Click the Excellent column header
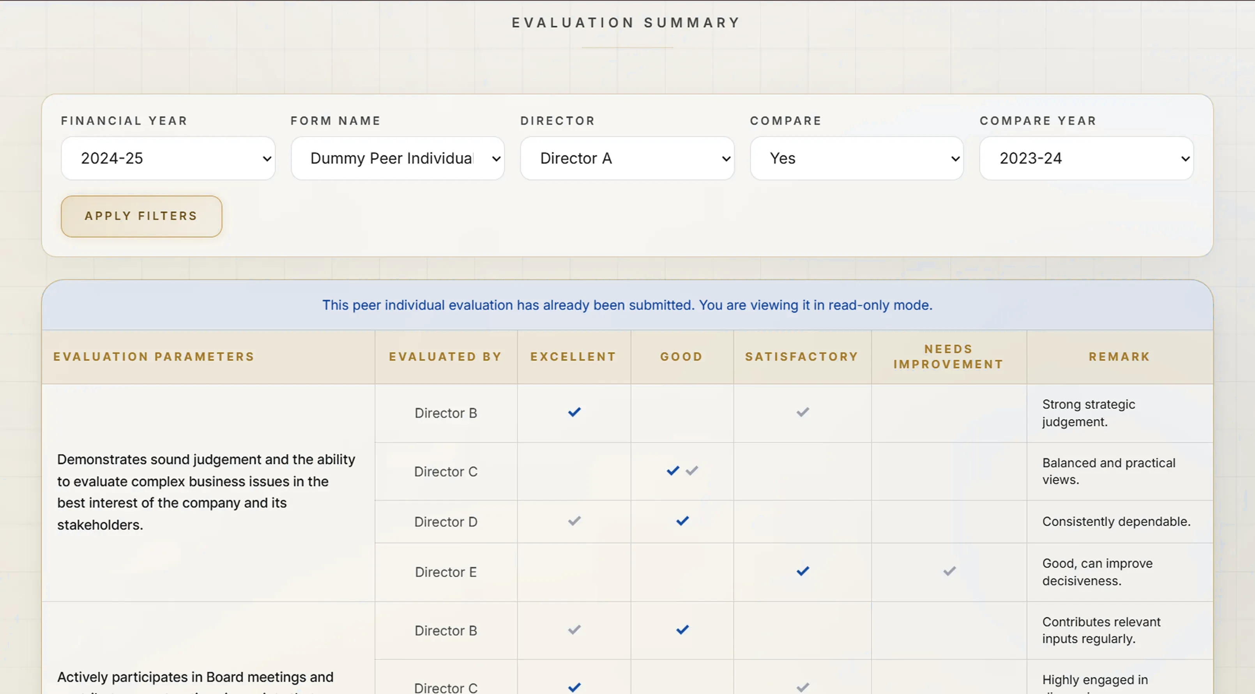Viewport: 1255px width, 694px height. pos(573,357)
